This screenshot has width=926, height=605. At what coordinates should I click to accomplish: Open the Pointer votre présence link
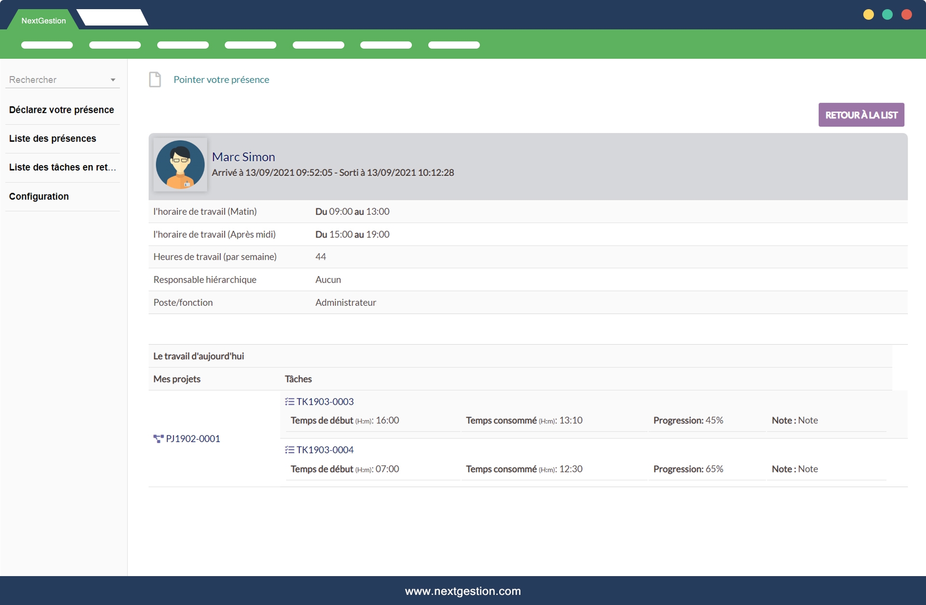(x=221, y=79)
